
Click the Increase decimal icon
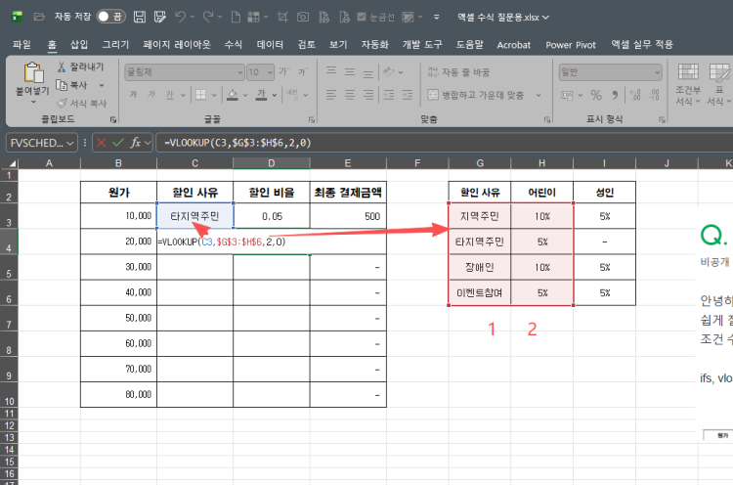(x=635, y=96)
